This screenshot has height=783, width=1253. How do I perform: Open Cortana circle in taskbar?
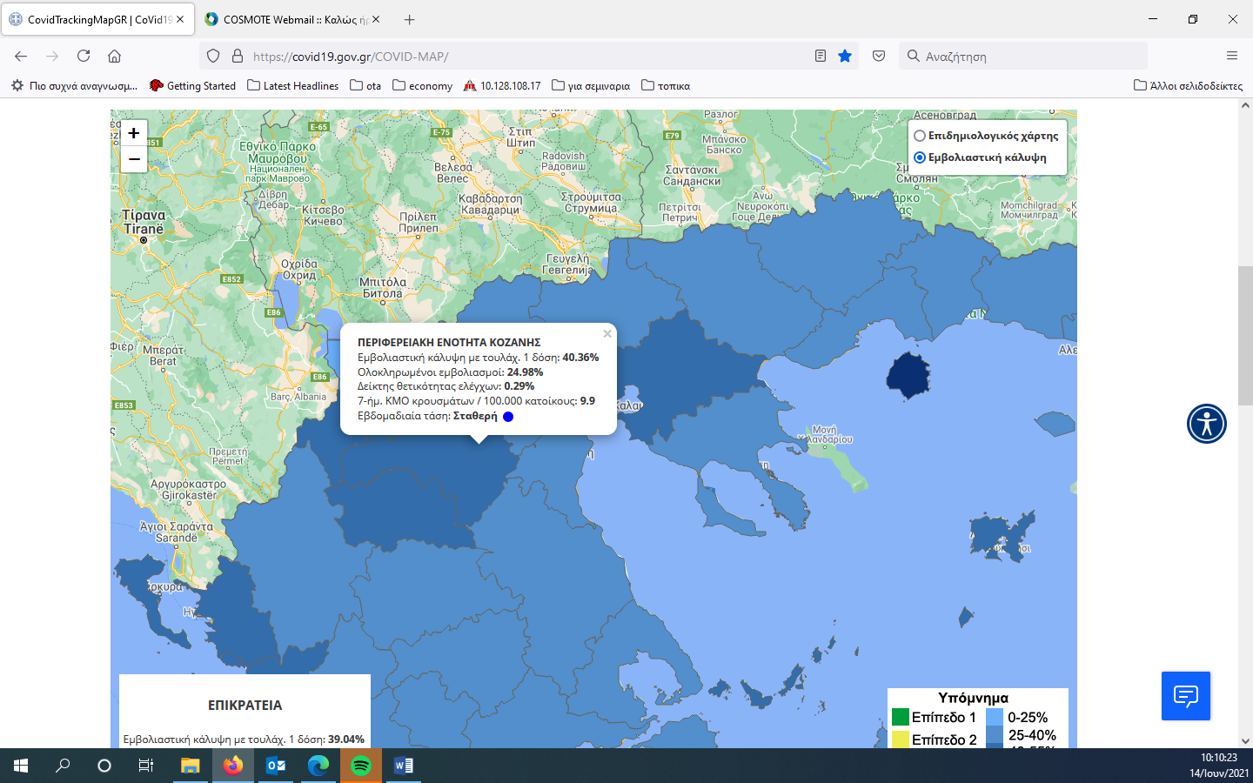(x=104, y=766)
